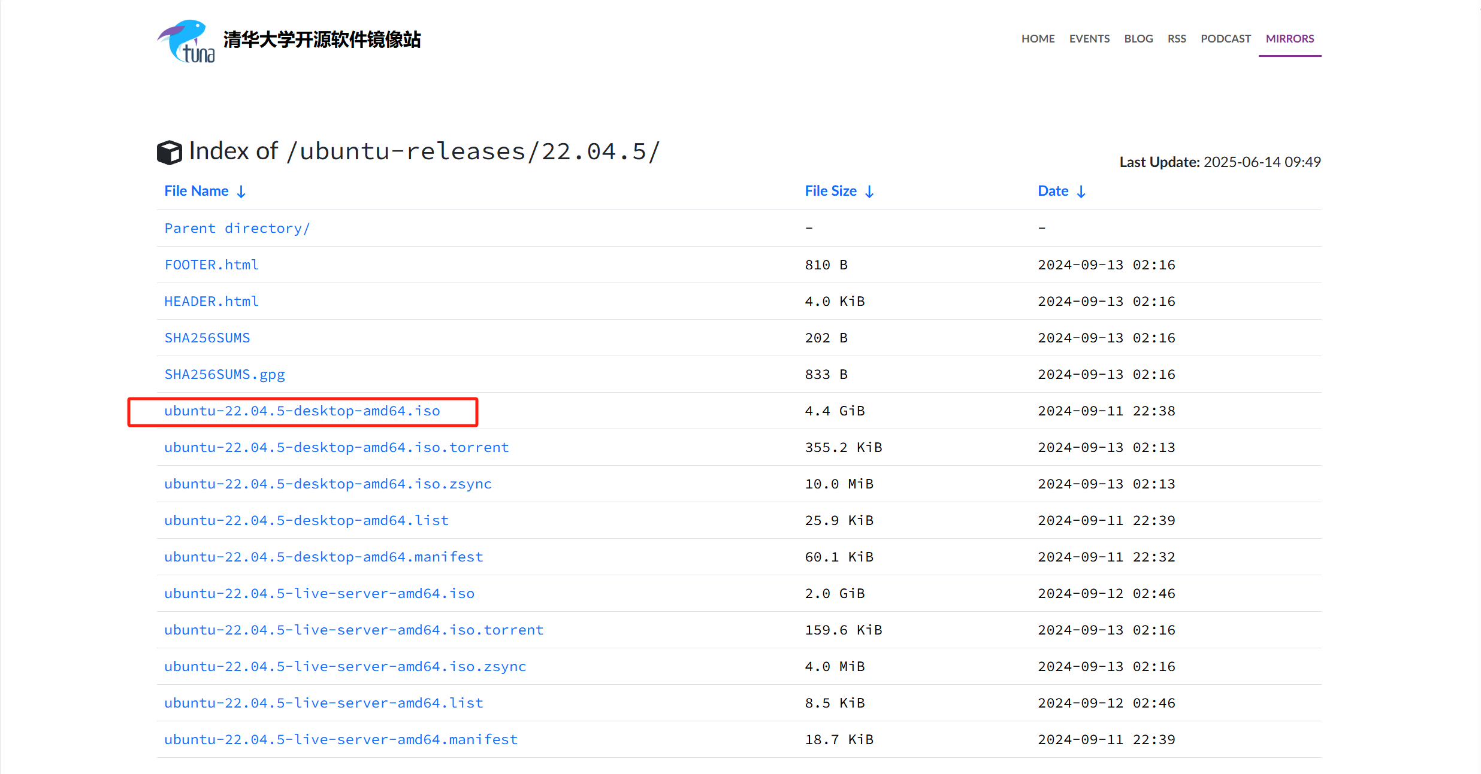Open the SHA256SUMS.gpg file
The width and height of the screenshot is (1481, 774).
click(225, 375)
